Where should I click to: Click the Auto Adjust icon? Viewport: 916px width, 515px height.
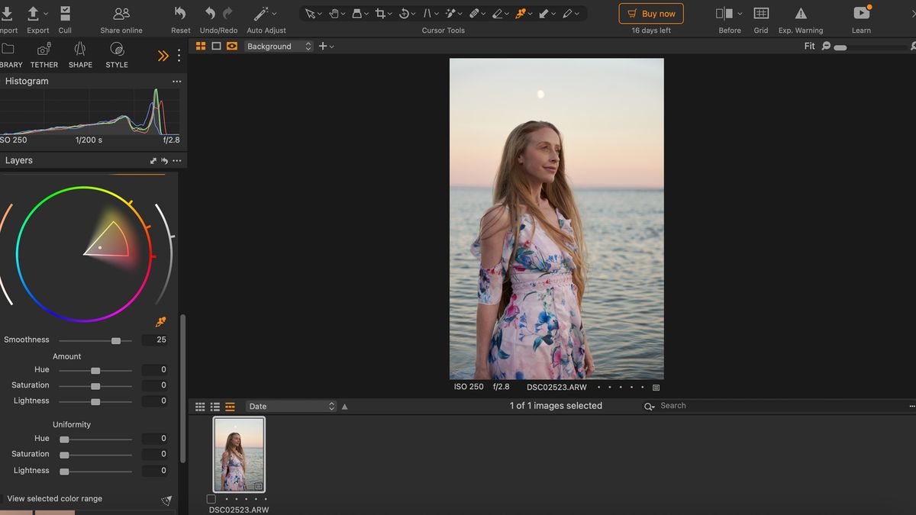click(260, 13)
